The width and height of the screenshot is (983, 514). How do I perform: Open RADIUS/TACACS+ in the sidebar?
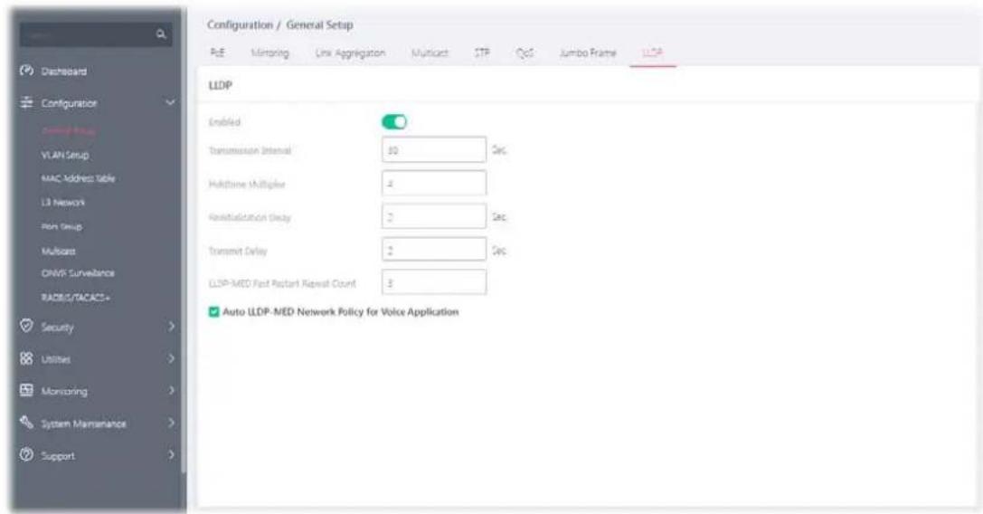click(x=75, y=297)
